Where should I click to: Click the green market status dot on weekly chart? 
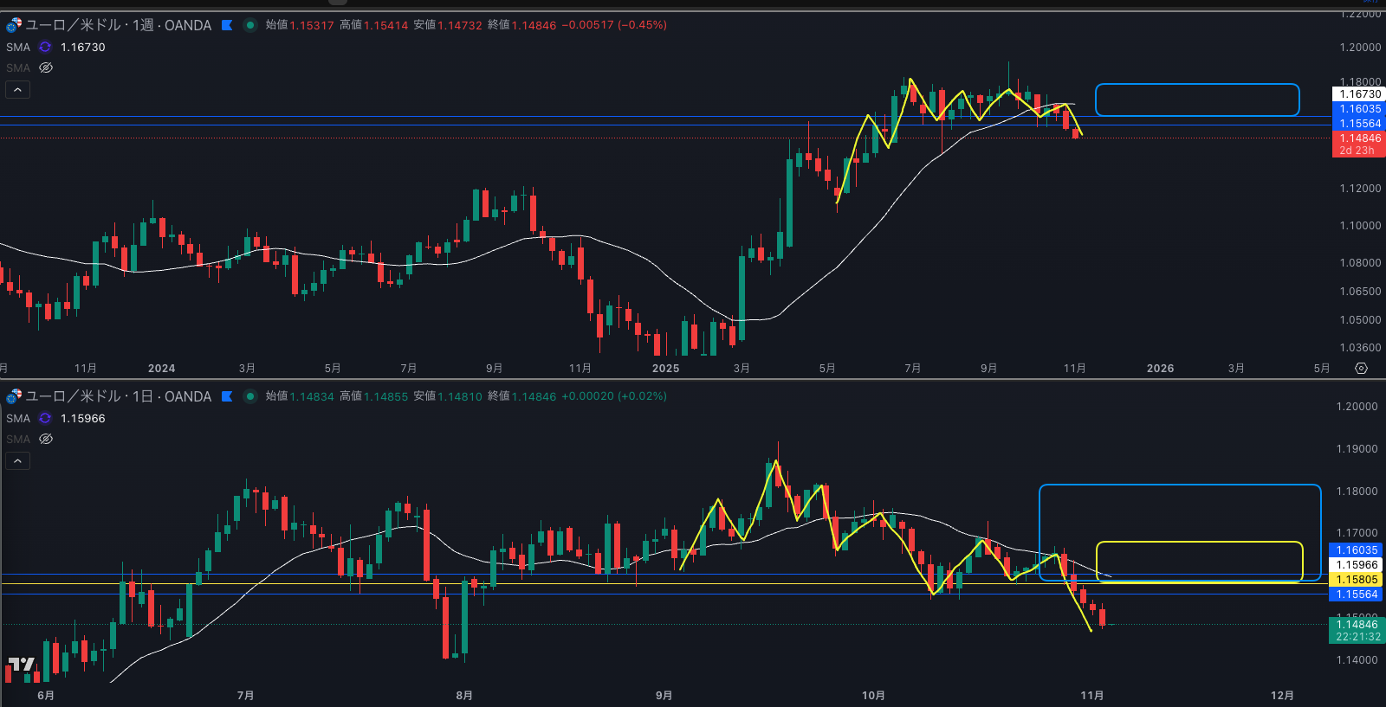[250, 25]
